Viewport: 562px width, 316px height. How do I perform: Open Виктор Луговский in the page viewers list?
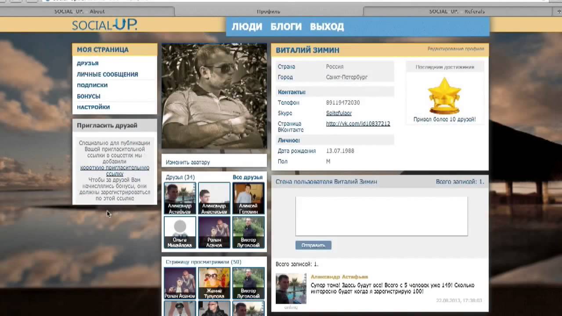point(249,284)
